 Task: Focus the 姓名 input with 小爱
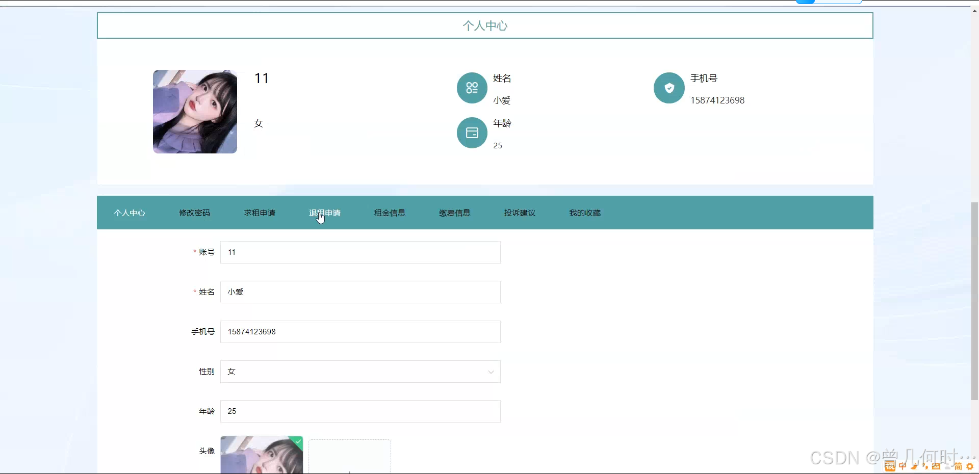(x=360, y=292)
